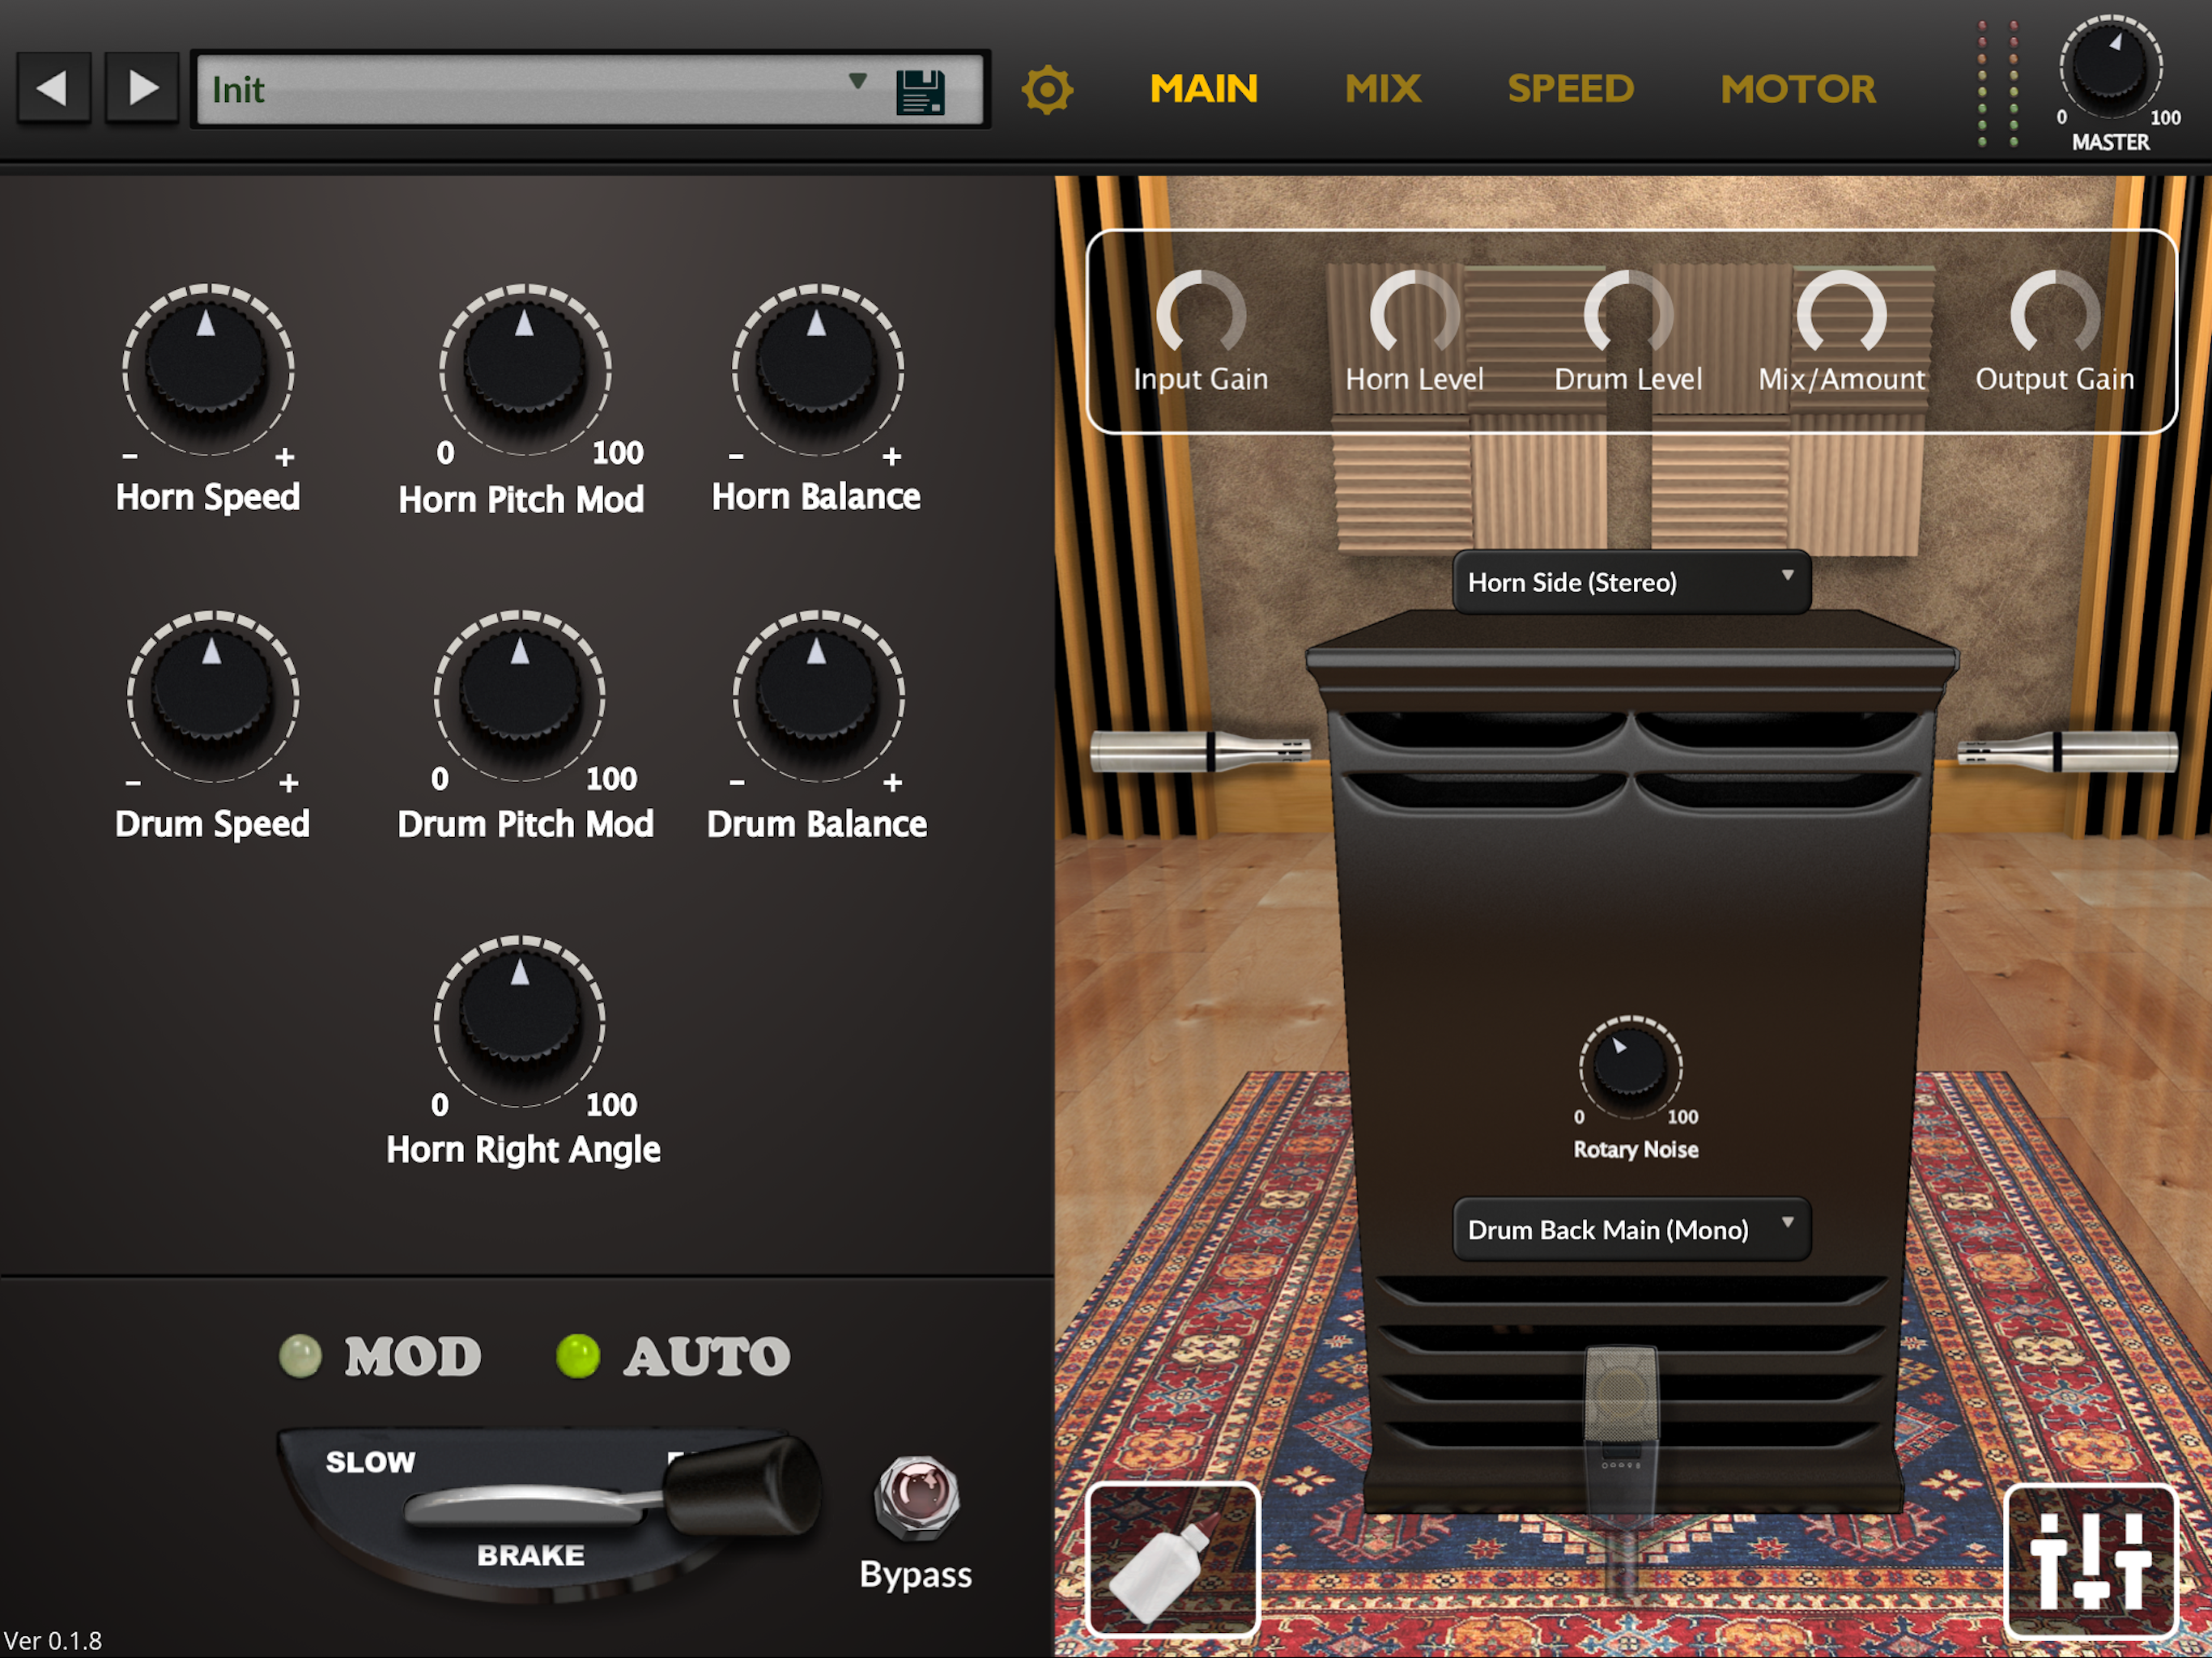Click the Rotary Noise knob
The height and width of the screenshot is (1658, 2212).
1630,1066
